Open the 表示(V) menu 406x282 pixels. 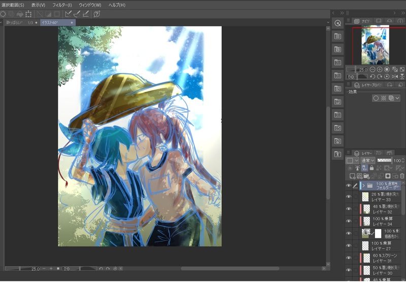point(38,5)
